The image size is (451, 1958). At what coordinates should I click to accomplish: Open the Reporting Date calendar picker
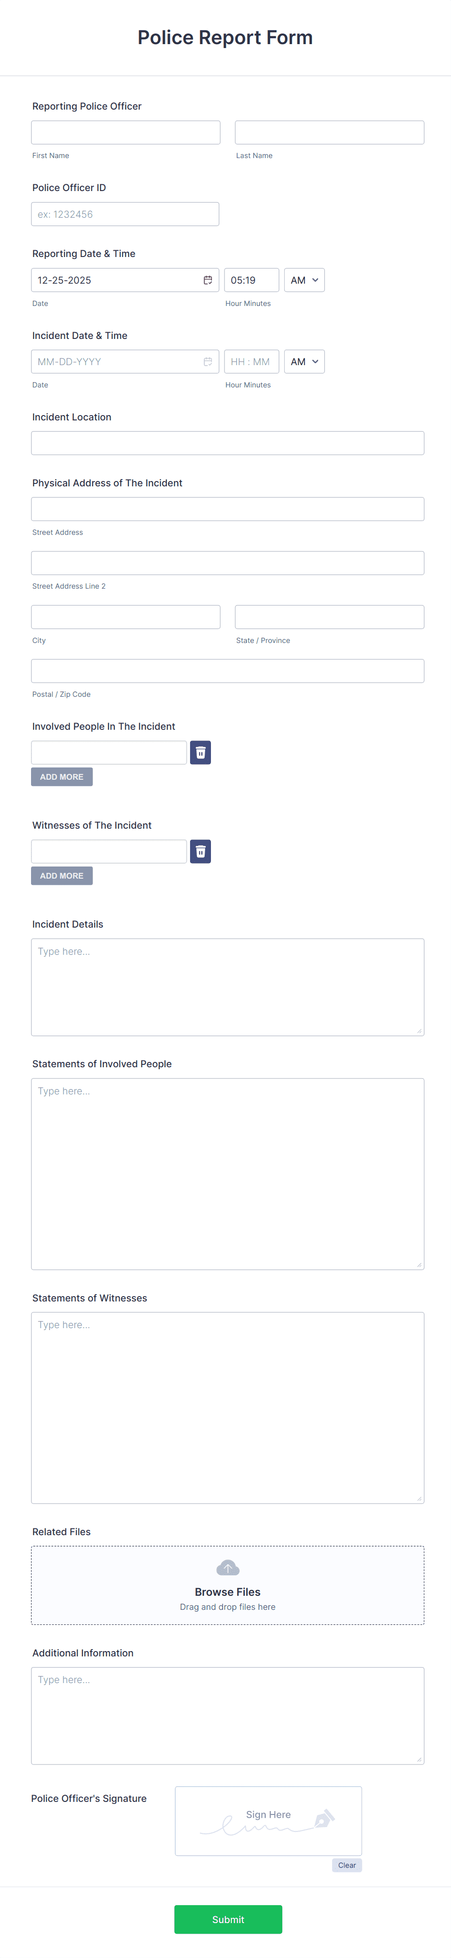click(x=208, y=280)
